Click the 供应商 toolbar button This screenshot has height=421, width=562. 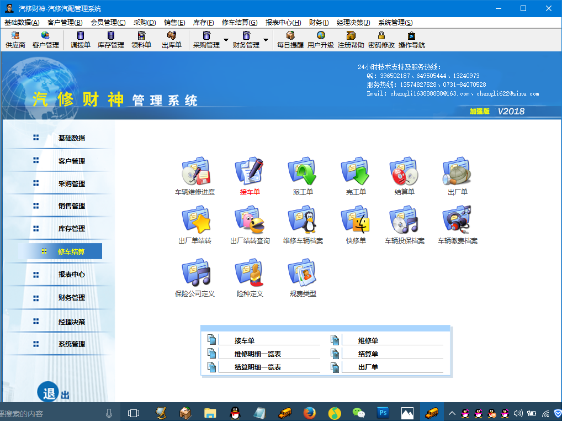[x=15, y=40]
